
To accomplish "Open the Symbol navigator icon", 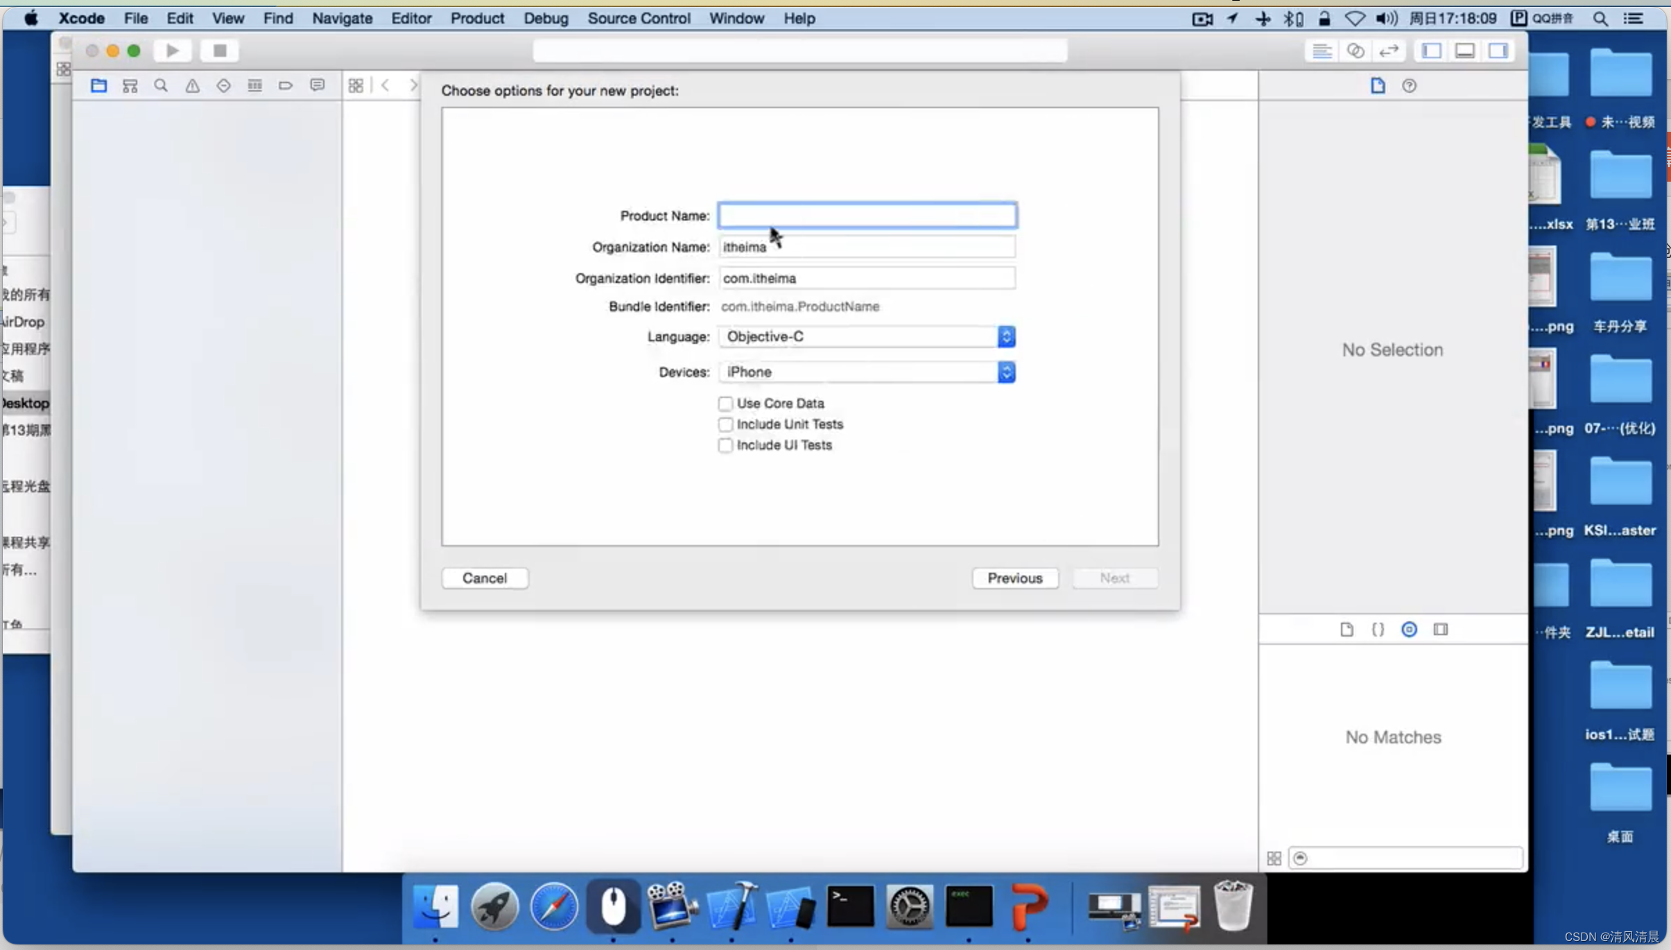I will click(130, 85).
